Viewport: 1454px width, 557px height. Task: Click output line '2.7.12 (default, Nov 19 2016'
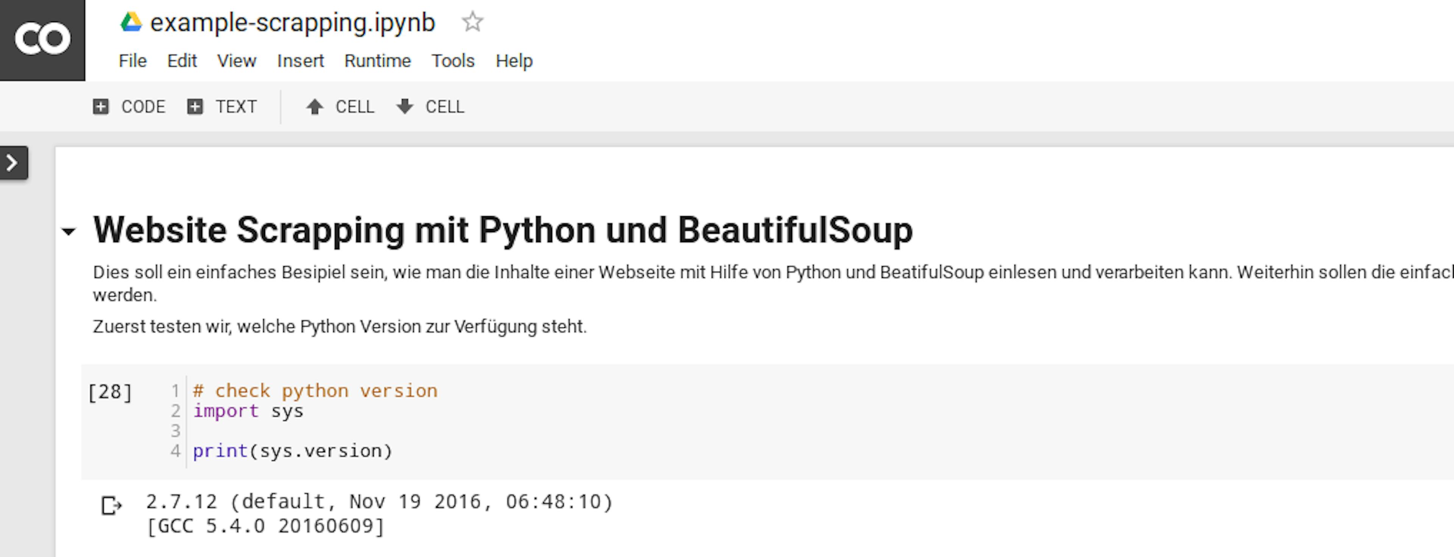coord(379,501)
